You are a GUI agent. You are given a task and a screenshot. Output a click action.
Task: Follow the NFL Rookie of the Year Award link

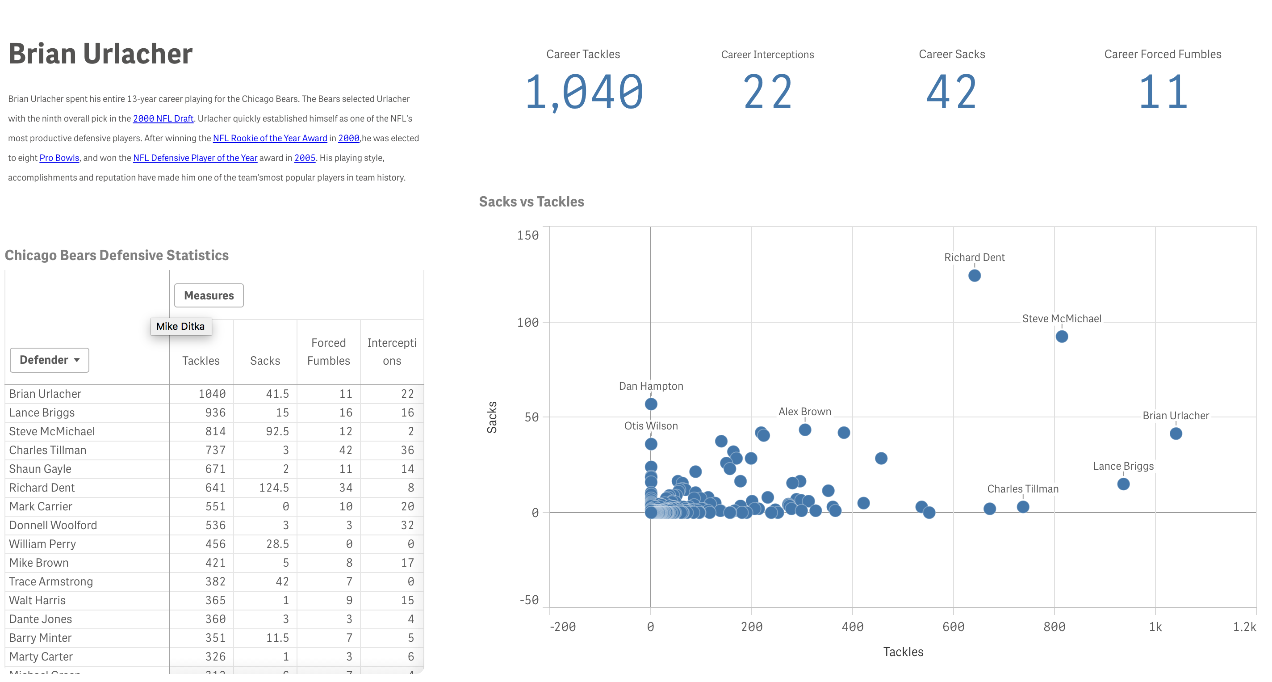pyautogui.click(x=270, y=139)
